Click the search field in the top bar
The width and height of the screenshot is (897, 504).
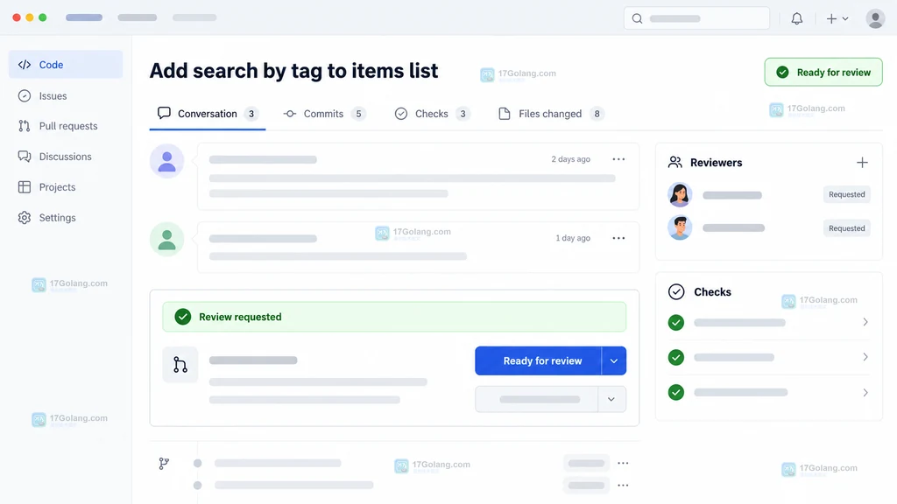696,19
